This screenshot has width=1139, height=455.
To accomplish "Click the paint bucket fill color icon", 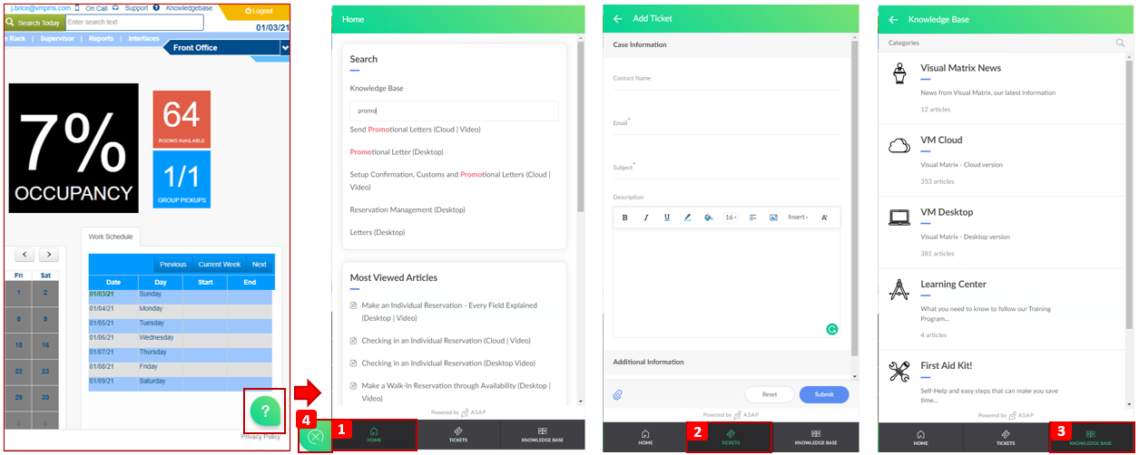I will click(x=709, y=218).
